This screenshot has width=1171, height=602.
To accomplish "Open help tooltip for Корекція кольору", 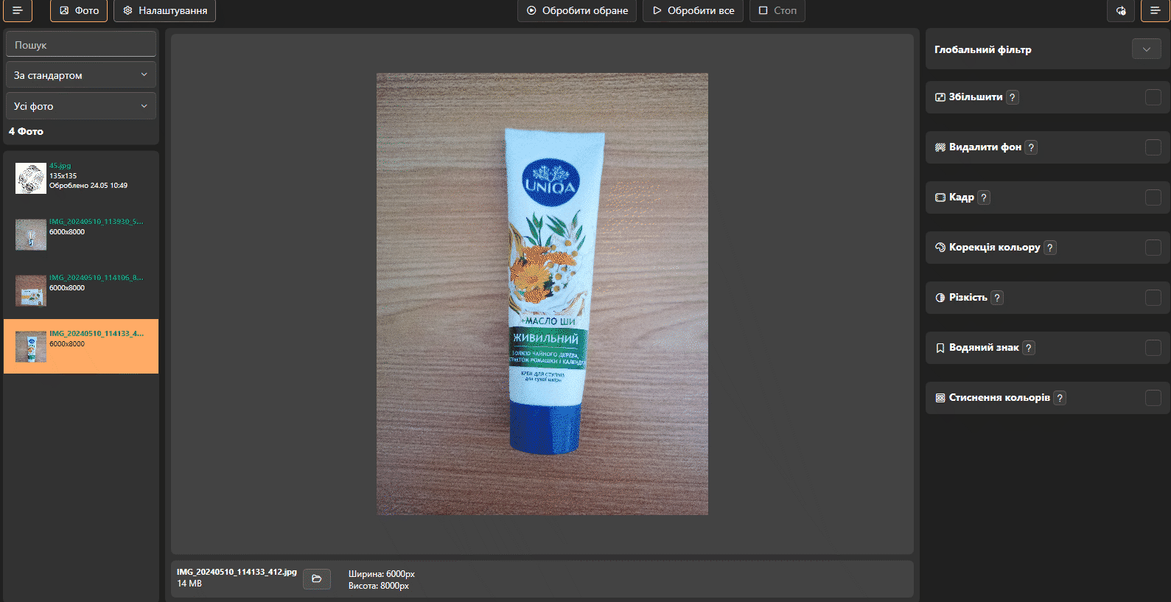I will point(1050,248).
